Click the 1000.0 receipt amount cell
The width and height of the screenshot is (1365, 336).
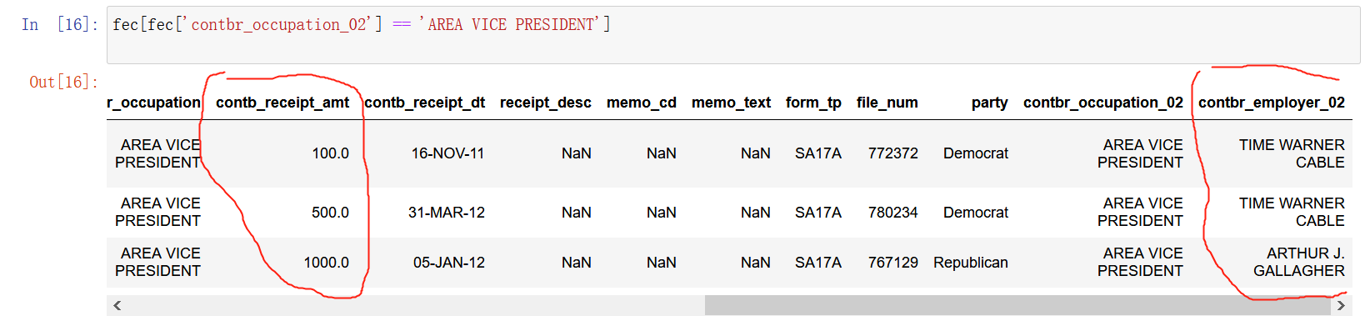point(326,263)
